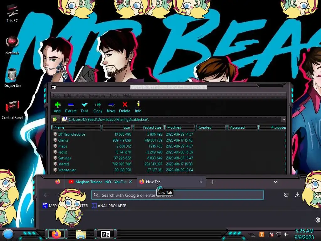Click the Firefox back arrow

point(46,195)
